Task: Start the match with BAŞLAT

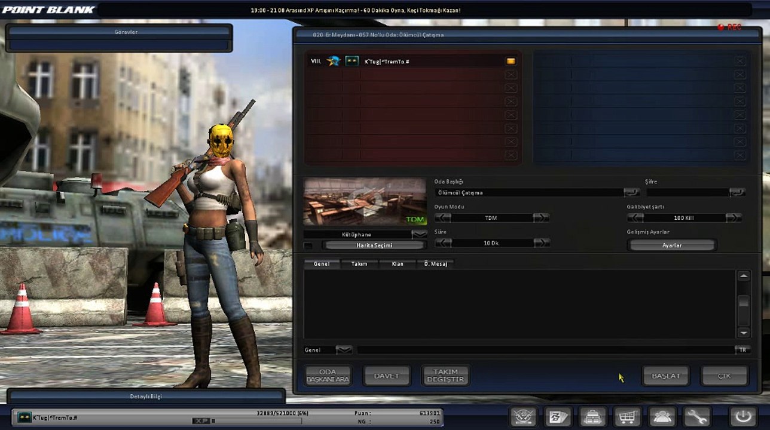Action: click(x=665, y=376)
